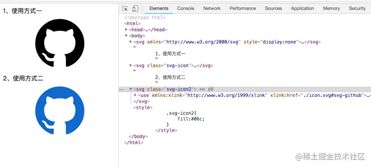Click the DOM text node 2、使用方式二
371x167 pixels.
click(170, 77)
